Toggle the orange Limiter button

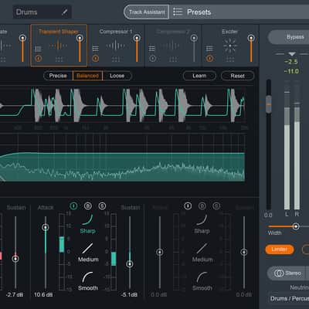click(x=280, y=250)
